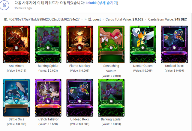The height and width of the screenshot is (131, 192).
Task: Click the medal avatar icon
Action: [x=4, y=5]
